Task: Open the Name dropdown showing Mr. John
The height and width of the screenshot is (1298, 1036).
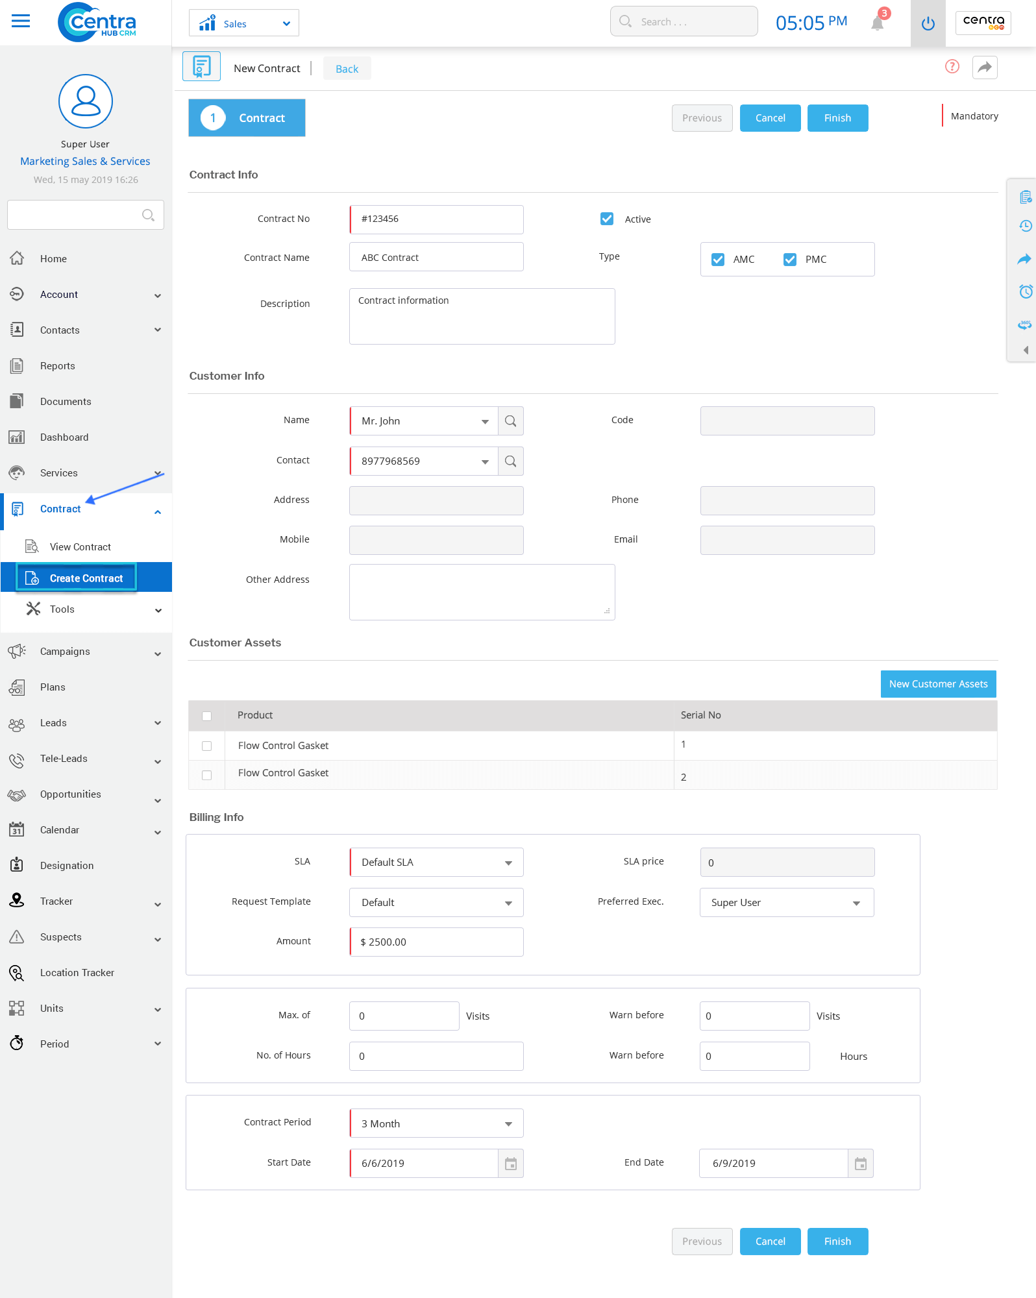Action: [424, 421]
